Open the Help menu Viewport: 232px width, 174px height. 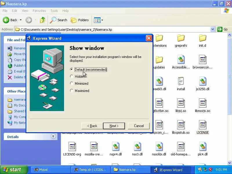point(66,11)
